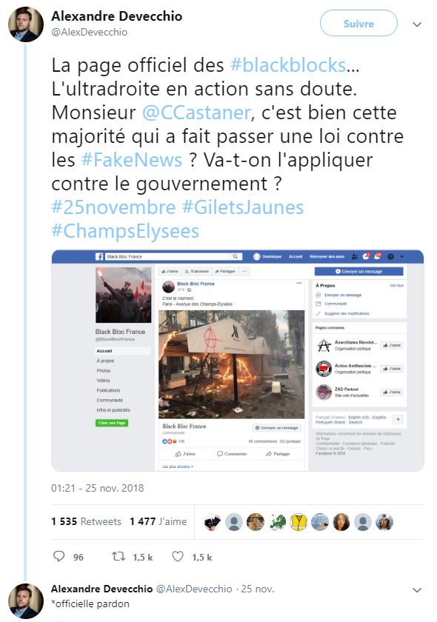Open the embedded Black Bloc France screenshot
The image size is (437, 622).
[238, 360]
